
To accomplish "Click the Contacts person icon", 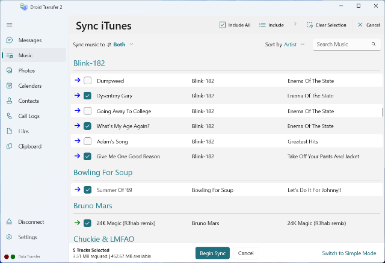I will tap(10, 101).
